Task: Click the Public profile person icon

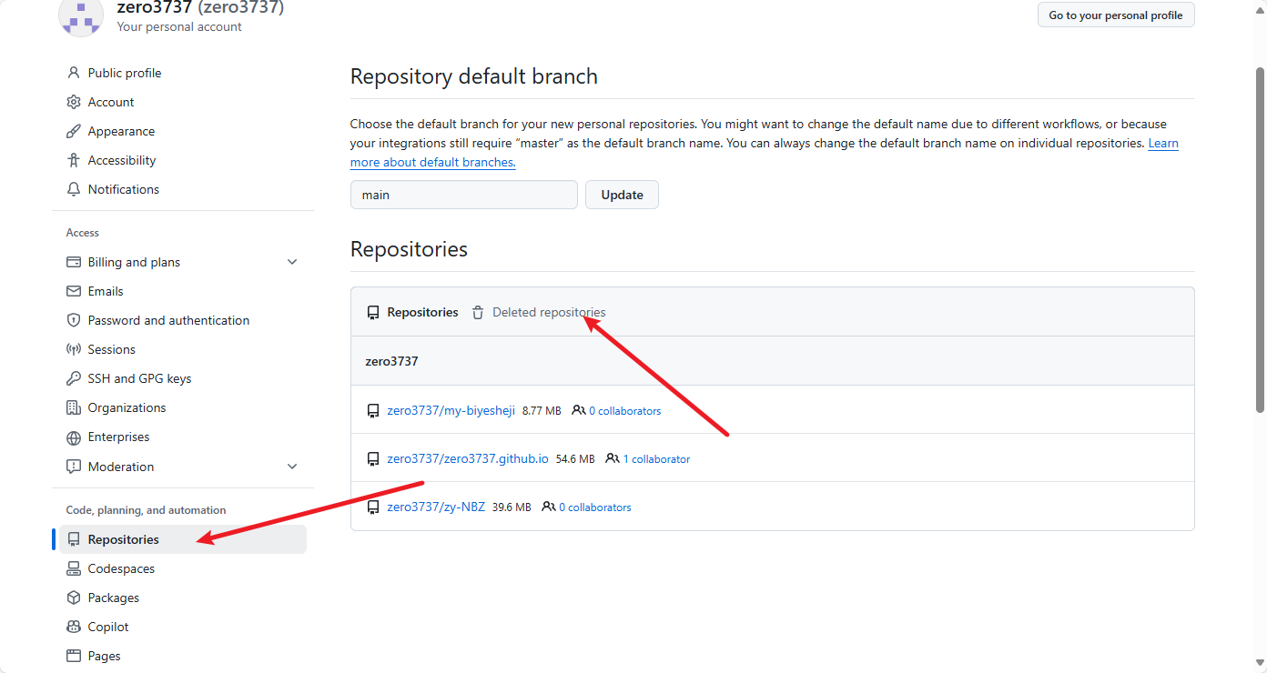Action: [x=74, y=73]
